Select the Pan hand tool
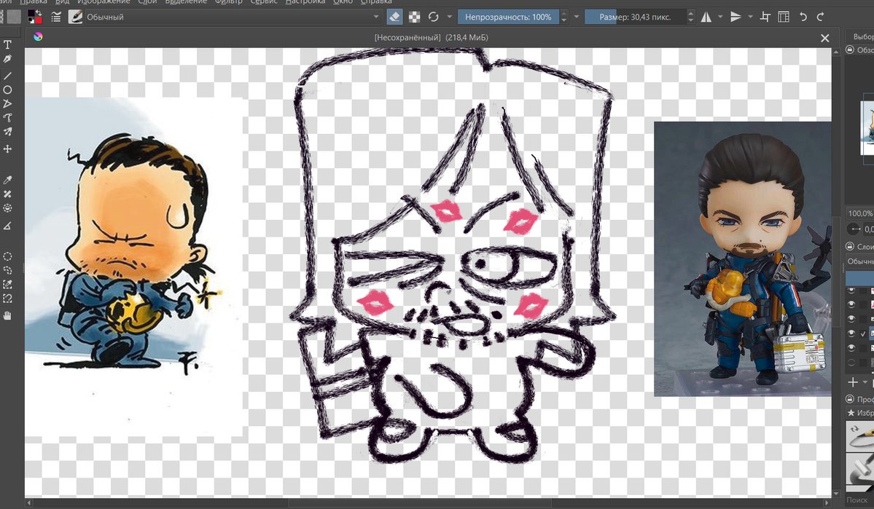The height and width of the screenshot is (509, 874). (x=8, y=316)
